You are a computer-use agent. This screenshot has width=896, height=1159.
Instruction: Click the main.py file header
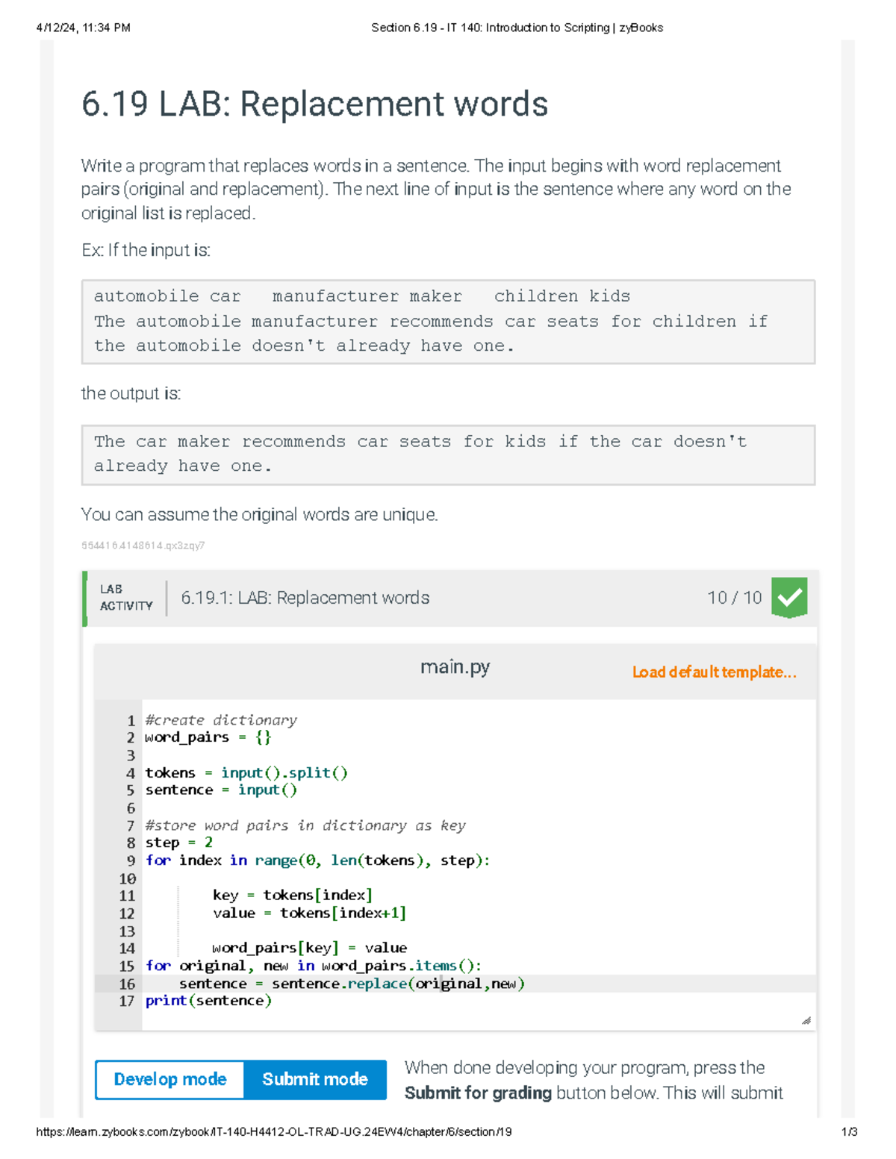coord(456,666)
